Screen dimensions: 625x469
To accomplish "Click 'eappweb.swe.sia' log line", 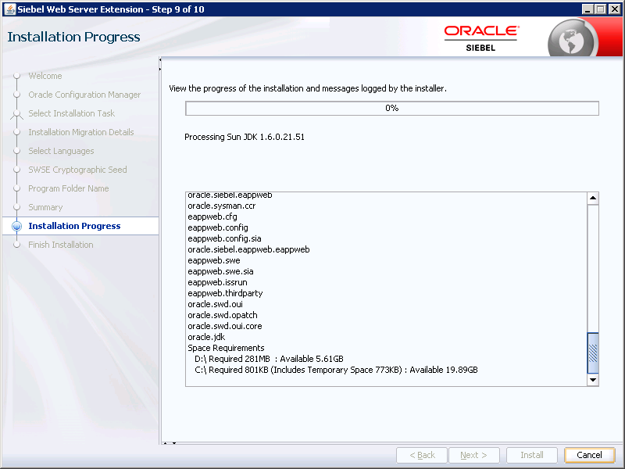I will (x=220, y=271).
